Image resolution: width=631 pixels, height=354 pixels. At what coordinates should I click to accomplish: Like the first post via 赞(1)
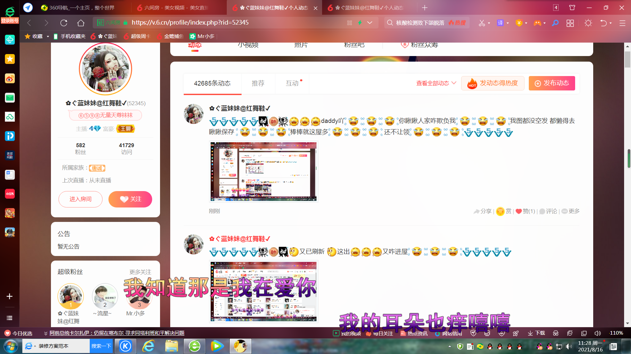pos(525,211)
